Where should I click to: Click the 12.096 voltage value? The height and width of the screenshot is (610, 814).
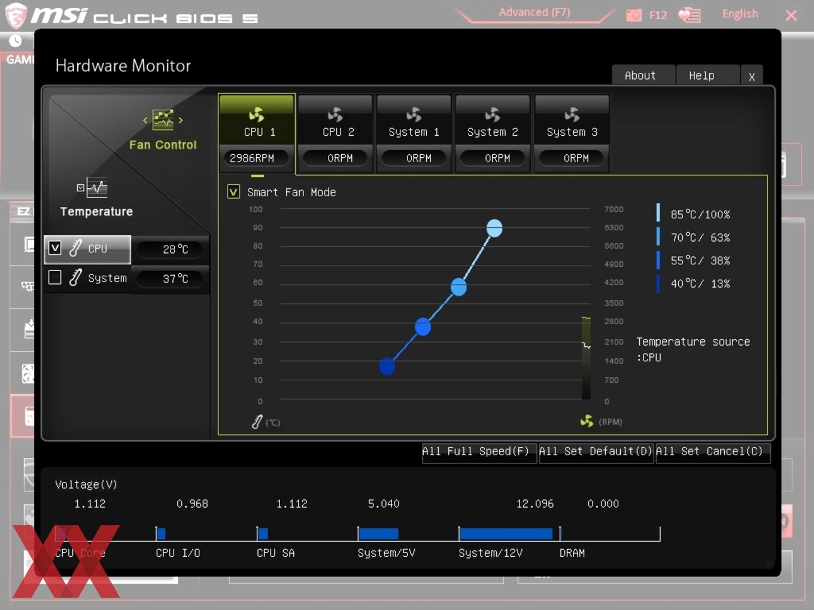click(534, 504)
